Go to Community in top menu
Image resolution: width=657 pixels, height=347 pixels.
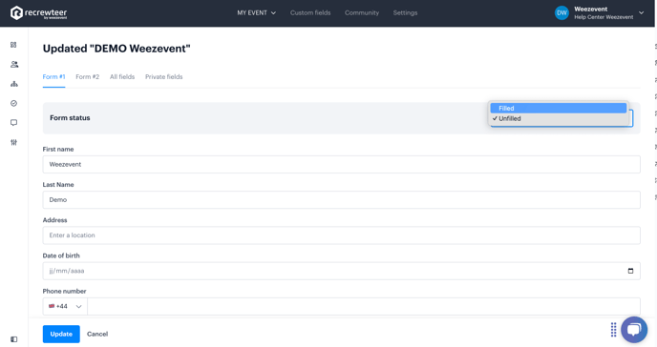[362, 13]
